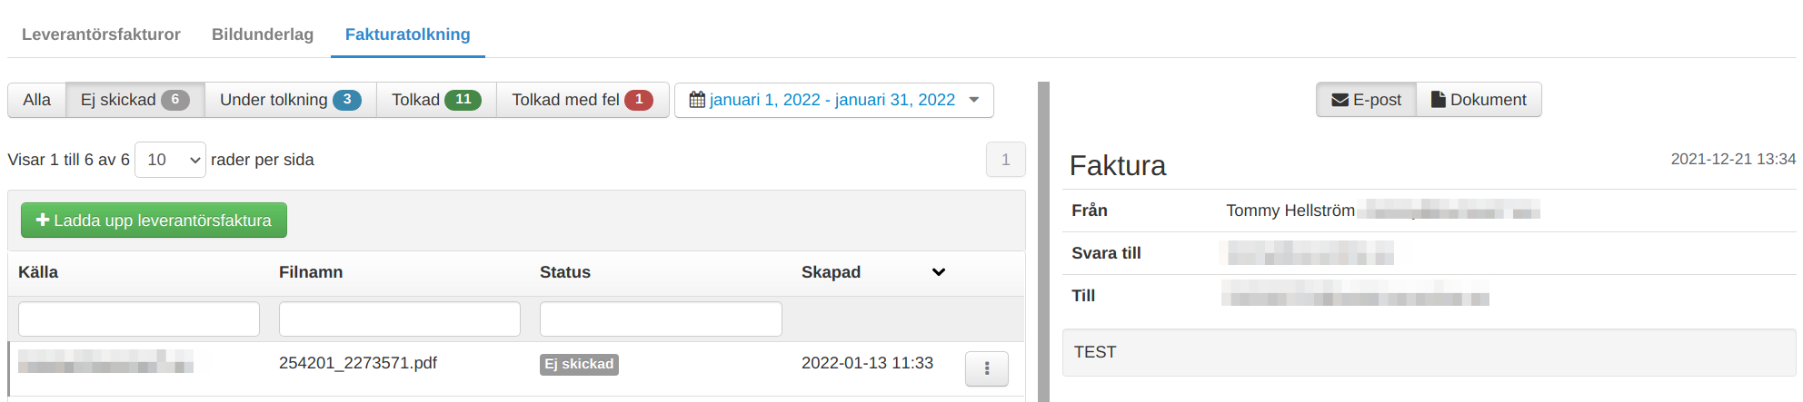Switch to Bildunderlag tab
This screenshot has height=402, width=1803.
263,34
